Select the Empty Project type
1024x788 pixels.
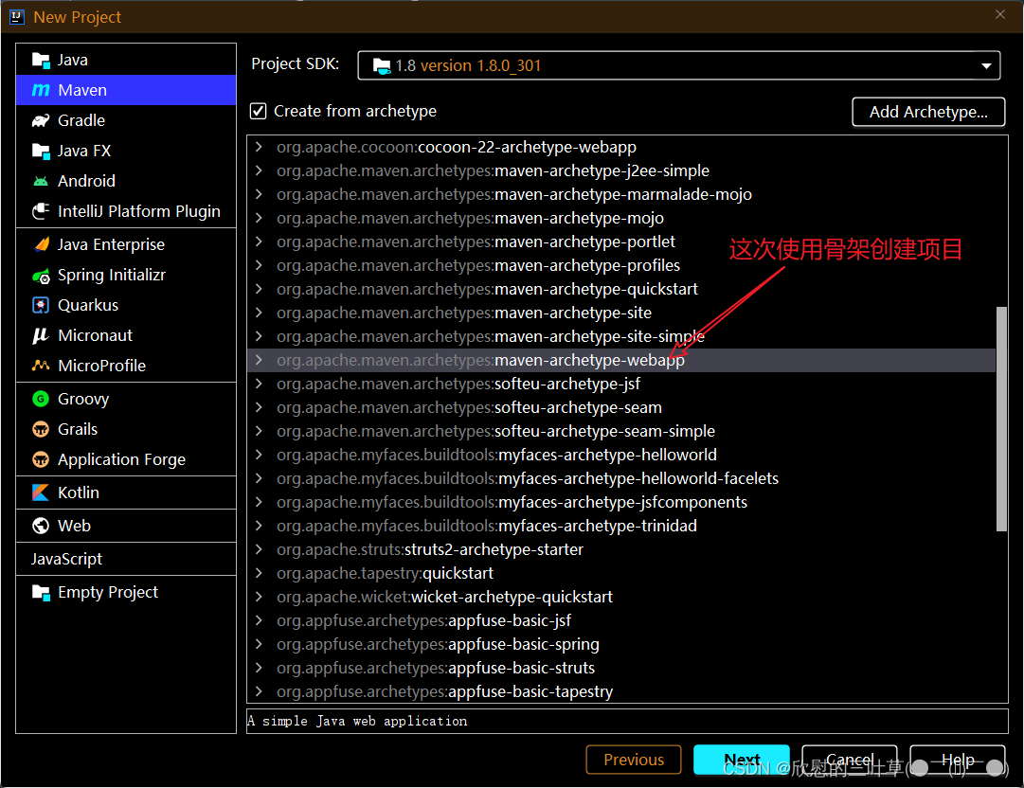coord(126,592)
